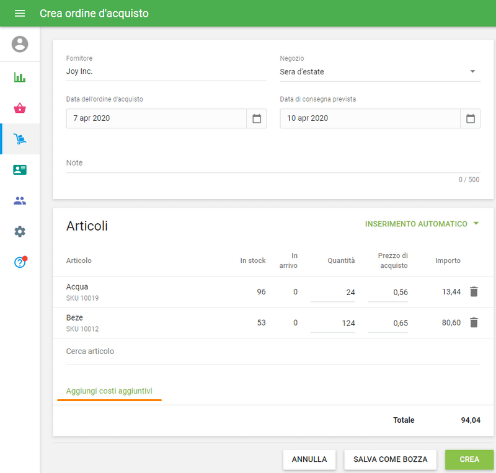Open the employees ID card icon
The image size is (496, 473).
[20, 170]
